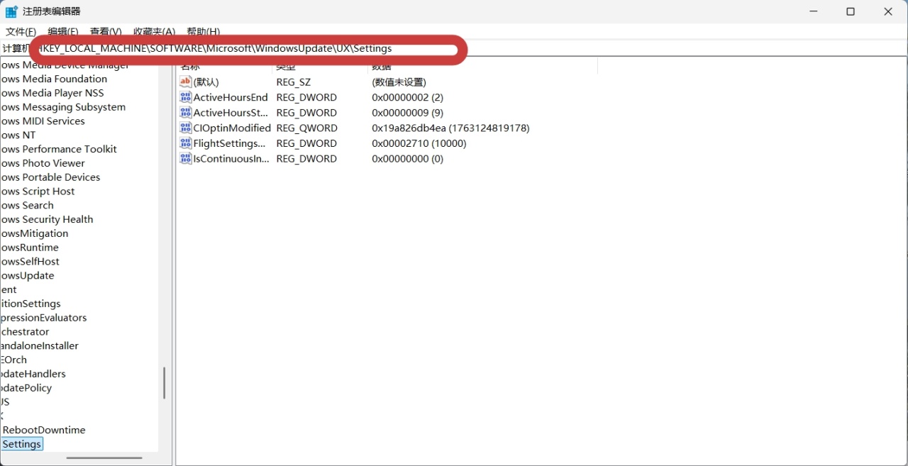Click the highlighted Settings key in tree
Viewport: 908px width, 466px height.
point(22,444)
